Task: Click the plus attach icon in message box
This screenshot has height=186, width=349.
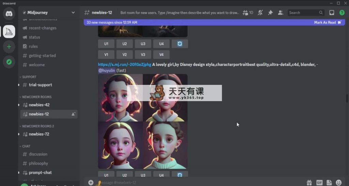Action: tap(91, 183)
